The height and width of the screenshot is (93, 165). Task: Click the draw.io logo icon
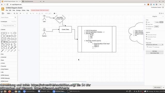pos(3,9)
